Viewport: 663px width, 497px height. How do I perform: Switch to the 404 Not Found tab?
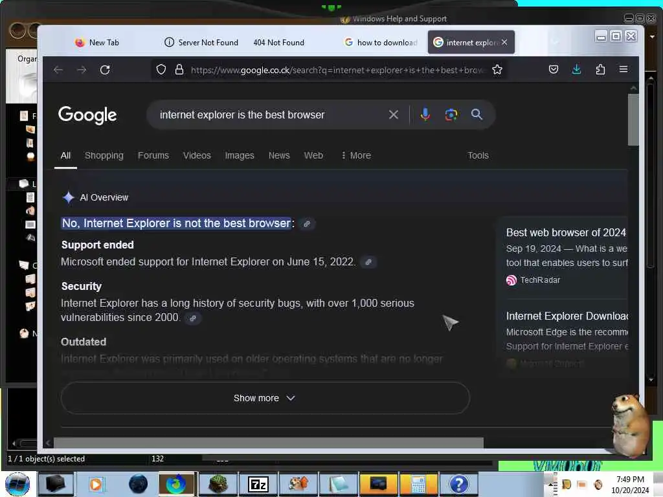tap(278, 42)
